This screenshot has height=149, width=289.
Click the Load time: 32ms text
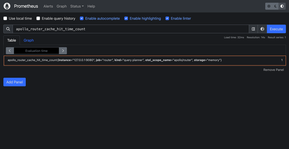click(234, 37)
